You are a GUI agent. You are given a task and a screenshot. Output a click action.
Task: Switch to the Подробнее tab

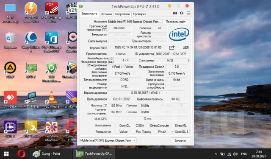(x=122, y=14)
